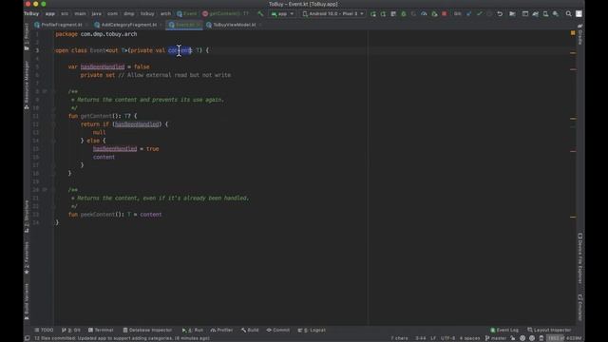
Task: Click 'peekContent' in the function declaration
Action: point(98,215)
